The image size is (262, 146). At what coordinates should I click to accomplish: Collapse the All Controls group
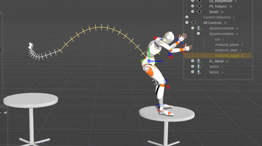tap(187, 23)
